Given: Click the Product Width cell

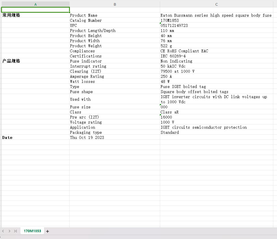Looking at the screenshot, I should (115, 41).
